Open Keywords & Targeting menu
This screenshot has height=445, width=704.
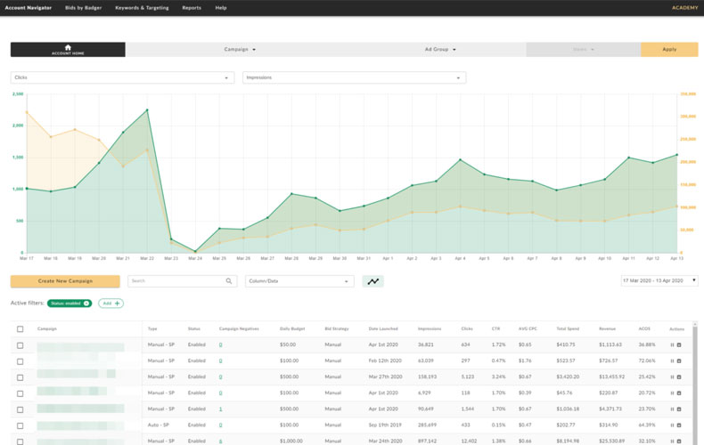(142, 8)
